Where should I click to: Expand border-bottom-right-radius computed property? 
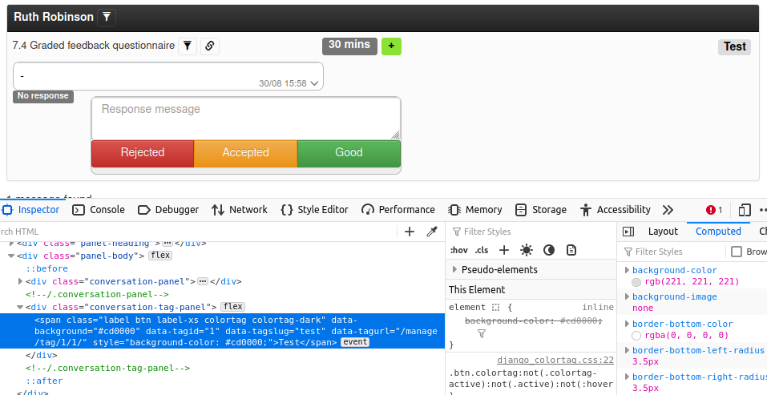tap(627, 377)
